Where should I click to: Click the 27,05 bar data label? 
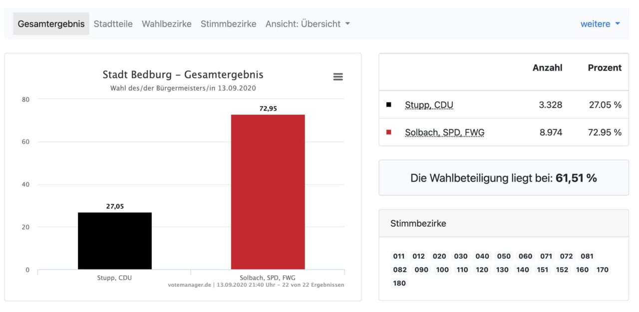tap(115, 206)
